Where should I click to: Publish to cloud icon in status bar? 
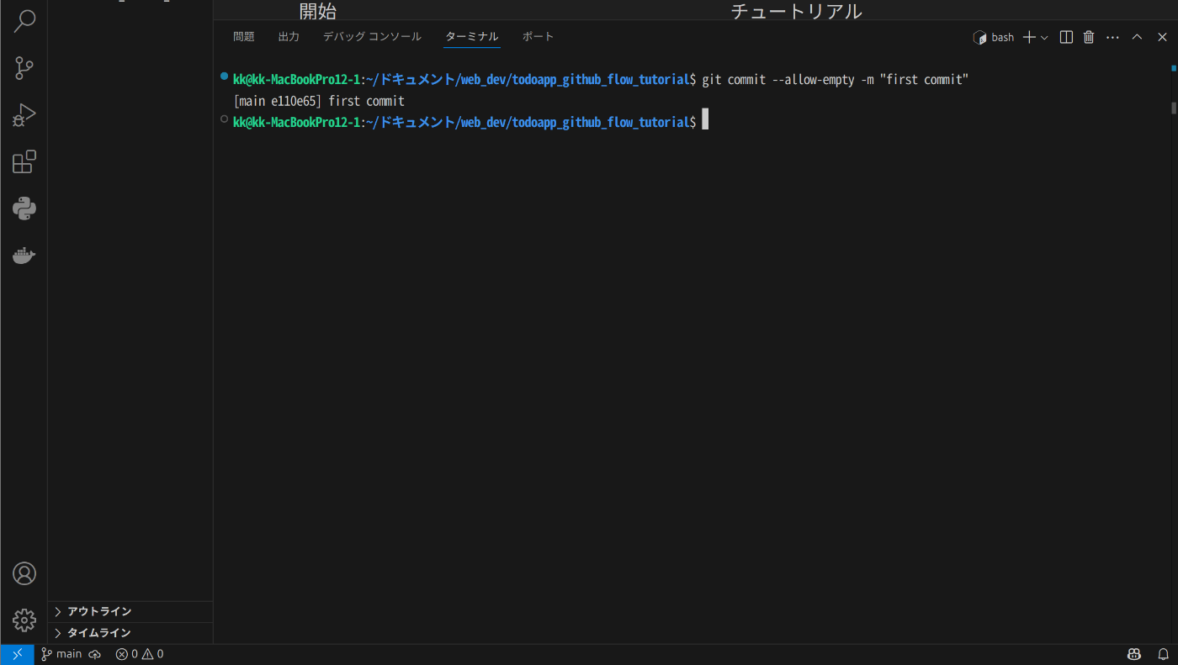click(x=95, y=654)
